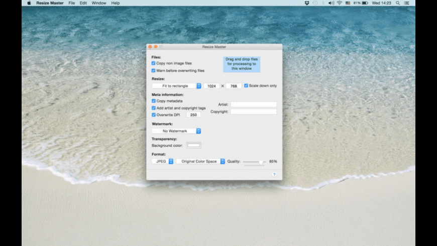Open the File menu

pos(72,3)
